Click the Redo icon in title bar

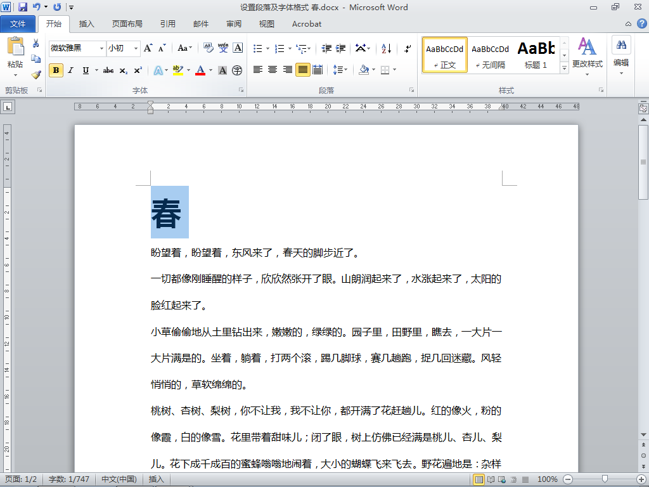click(x=57, y=7)
